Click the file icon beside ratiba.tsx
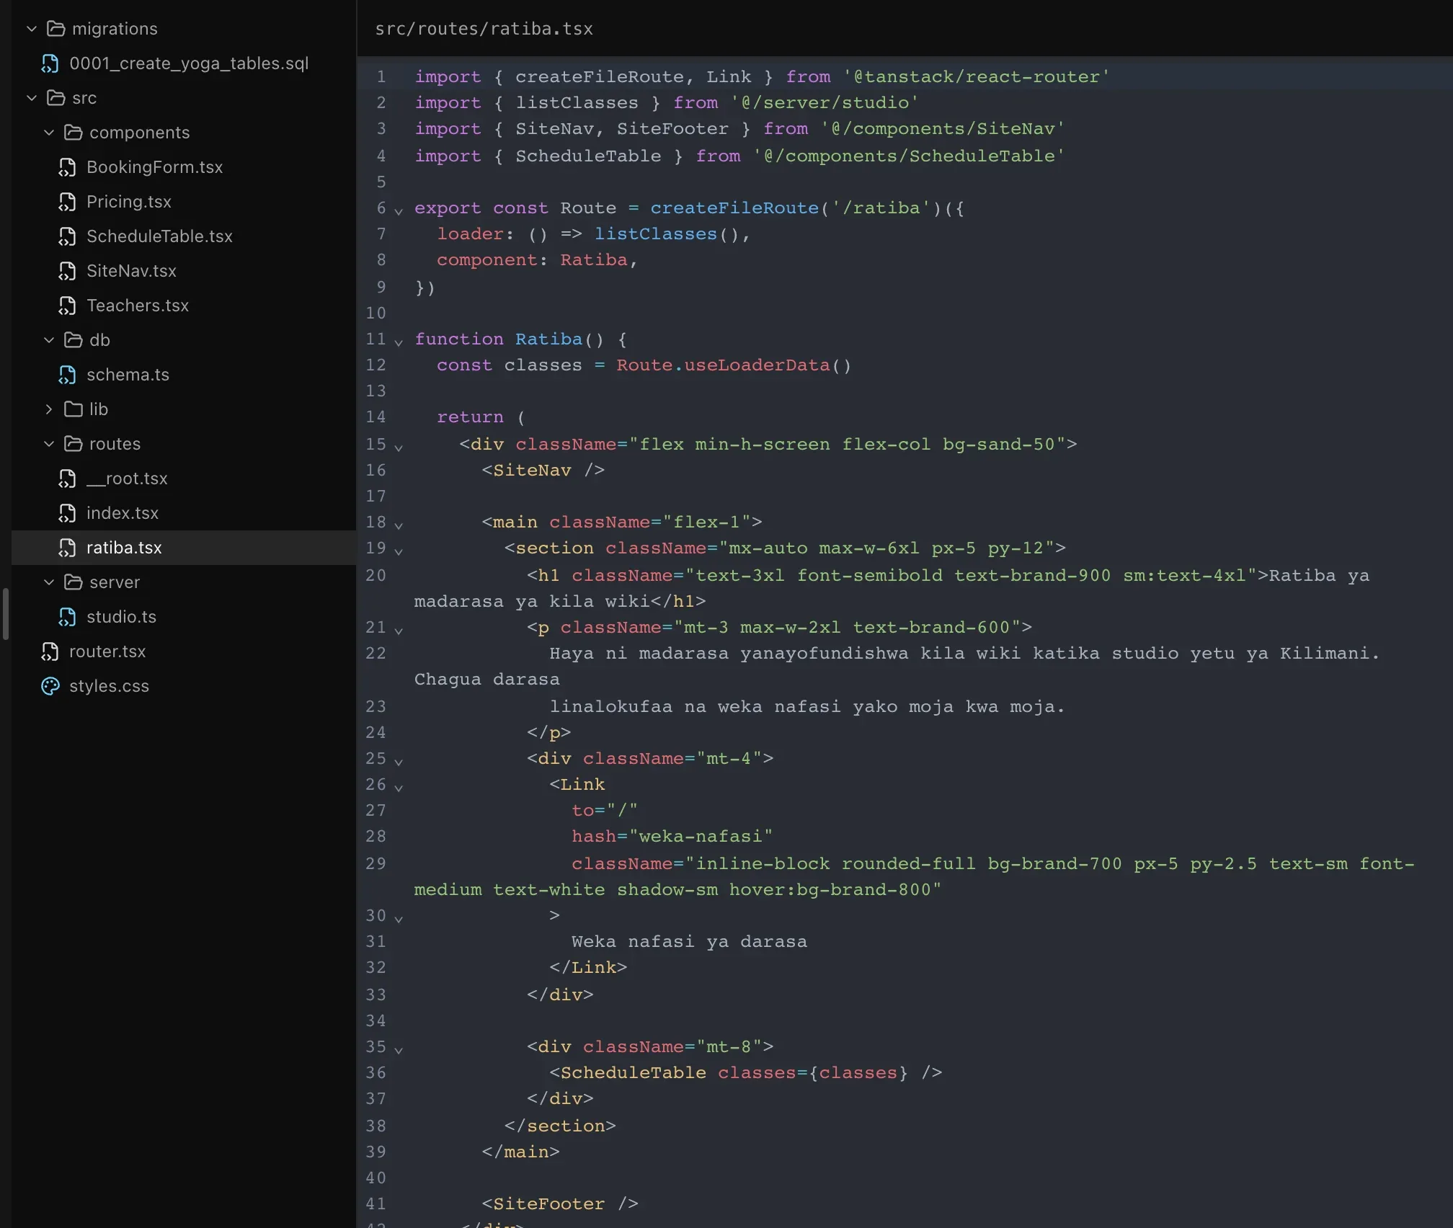The height and width of the screenshot is (1228, 1453). pos(67,548)
